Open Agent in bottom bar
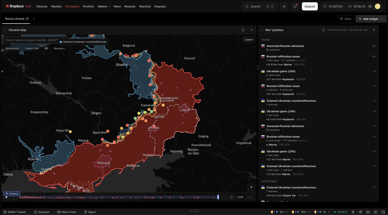388x215 pixels. (90, 212)
